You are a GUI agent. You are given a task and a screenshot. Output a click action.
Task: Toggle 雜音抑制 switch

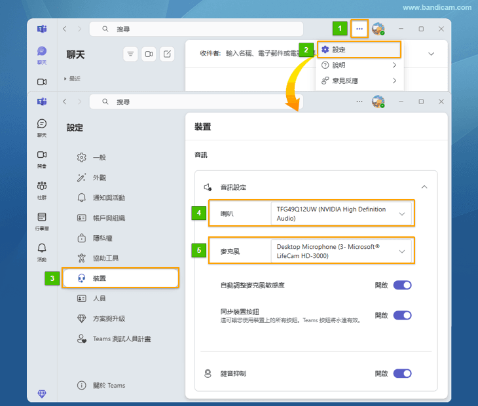coord(403,373)
